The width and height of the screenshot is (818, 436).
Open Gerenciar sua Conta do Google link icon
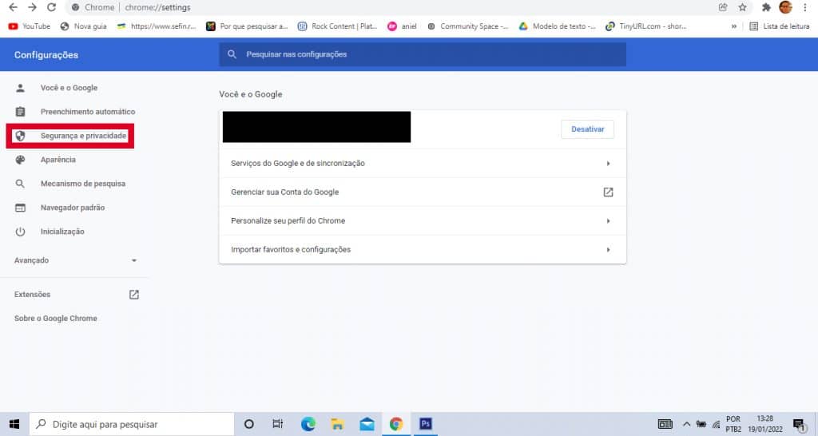(x=608, y=192)
